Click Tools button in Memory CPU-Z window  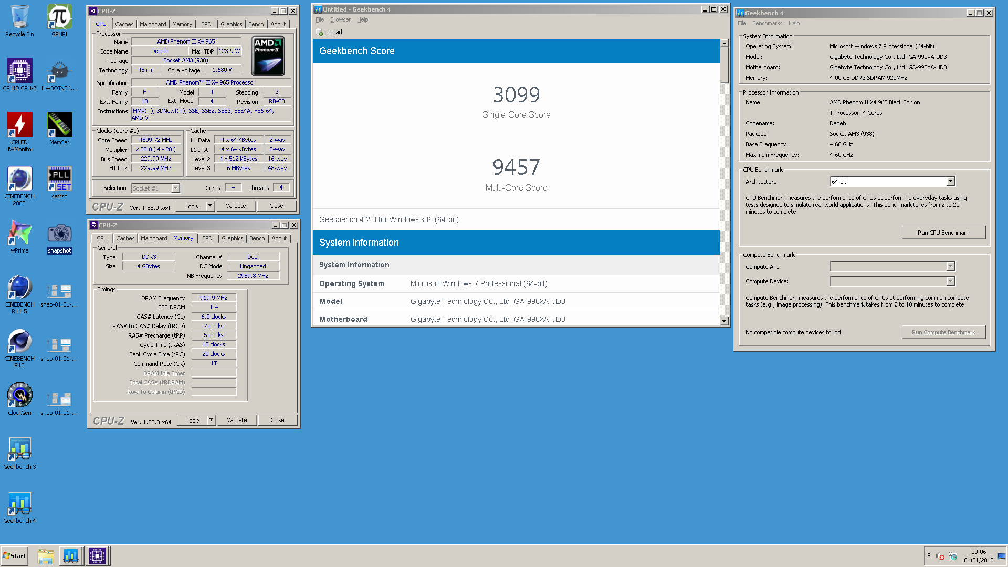[x=192, y=421]
